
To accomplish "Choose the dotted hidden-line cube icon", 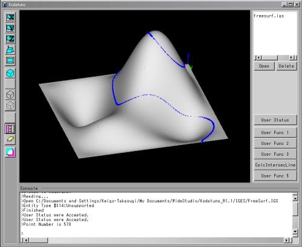I will click(10, 105).
